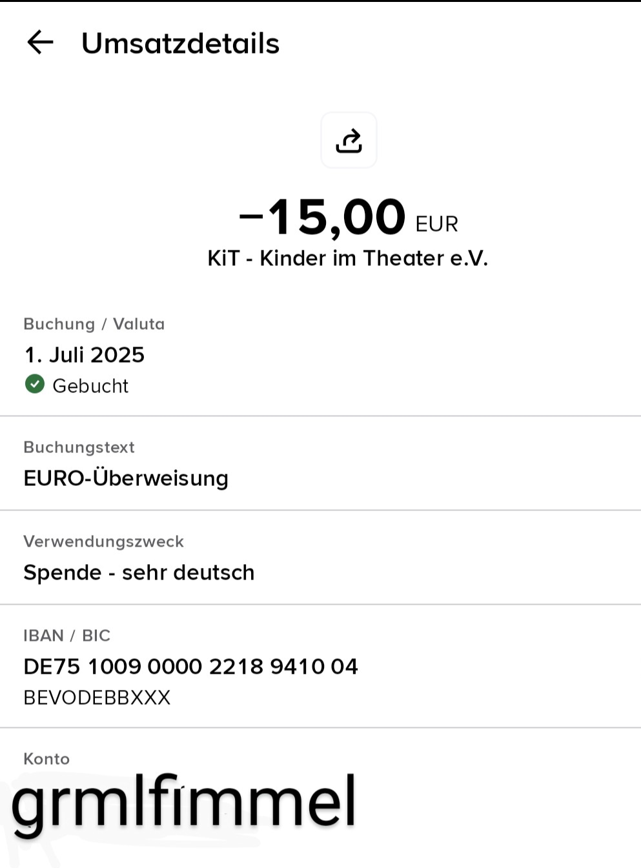Select purpose text Spende - sehr deutsch

139,572
